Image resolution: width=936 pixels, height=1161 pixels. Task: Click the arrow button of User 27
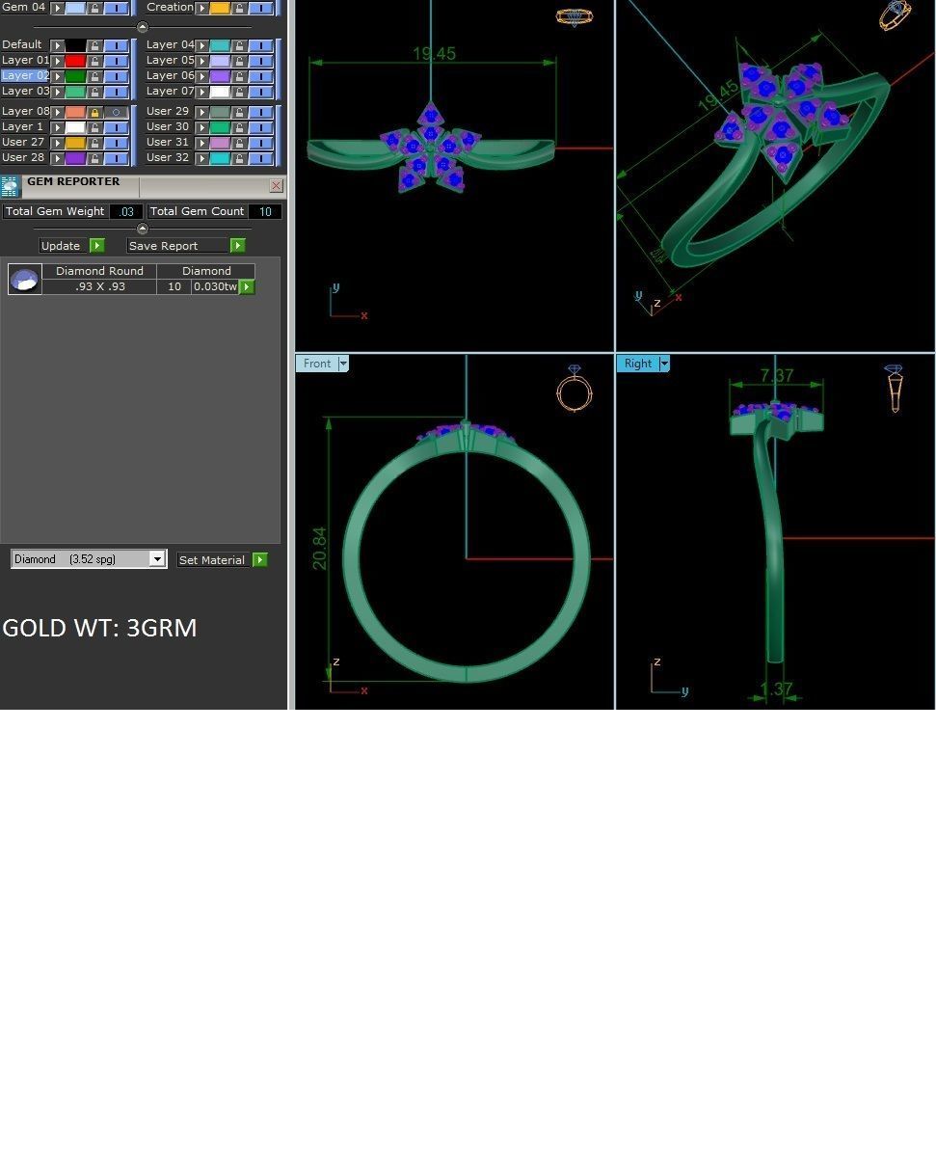point(57,143)
